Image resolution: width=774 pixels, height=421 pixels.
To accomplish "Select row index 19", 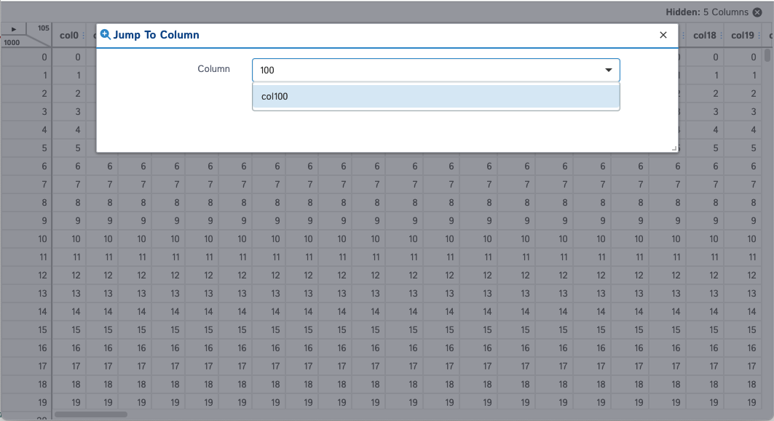I will [27, 403].
